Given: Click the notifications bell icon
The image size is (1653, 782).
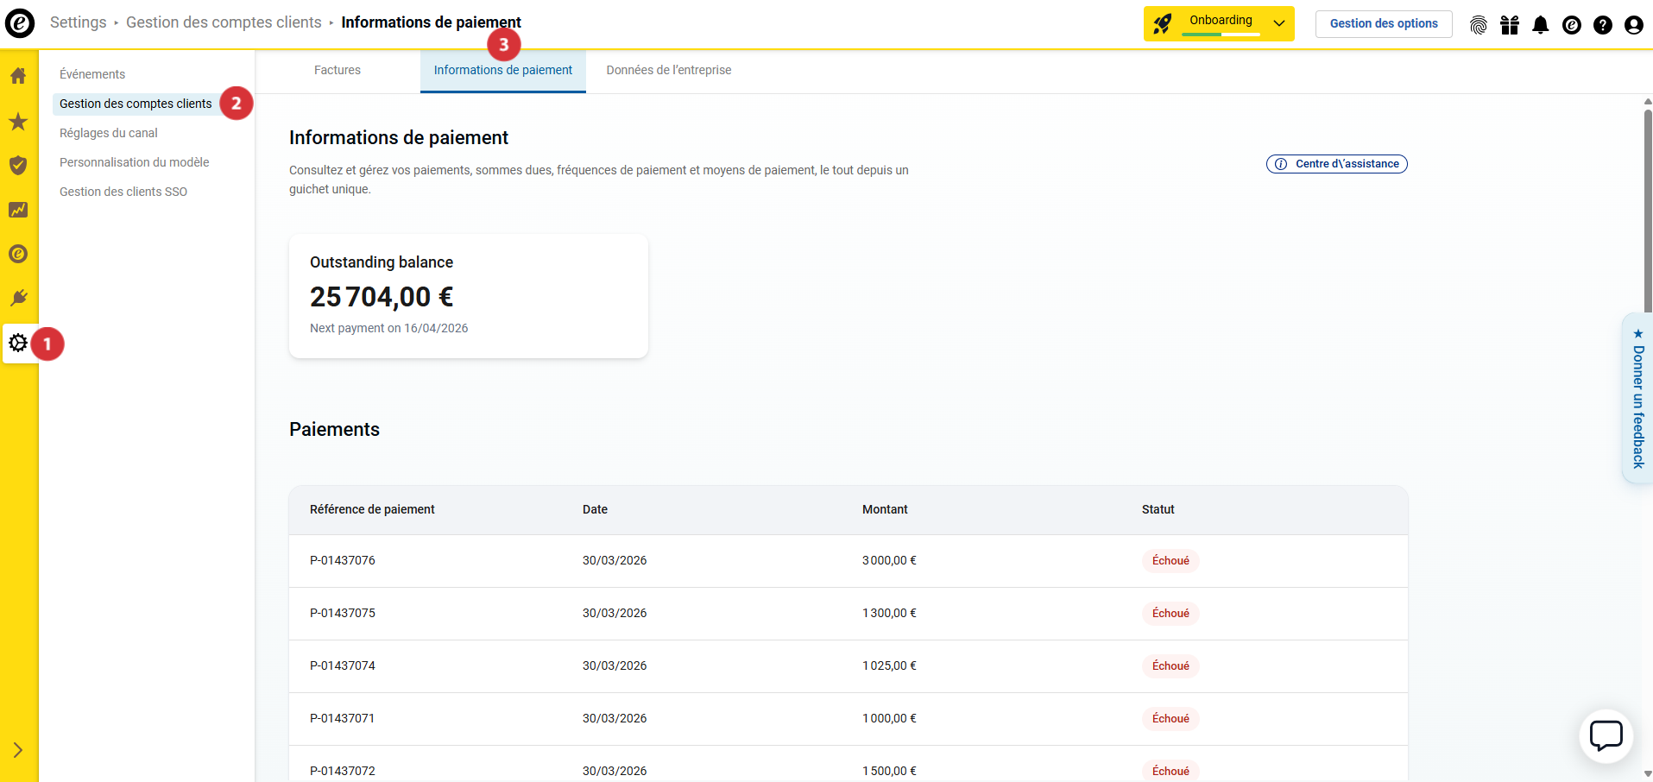Looking at the screenshot, I should tap(1540, 25).
